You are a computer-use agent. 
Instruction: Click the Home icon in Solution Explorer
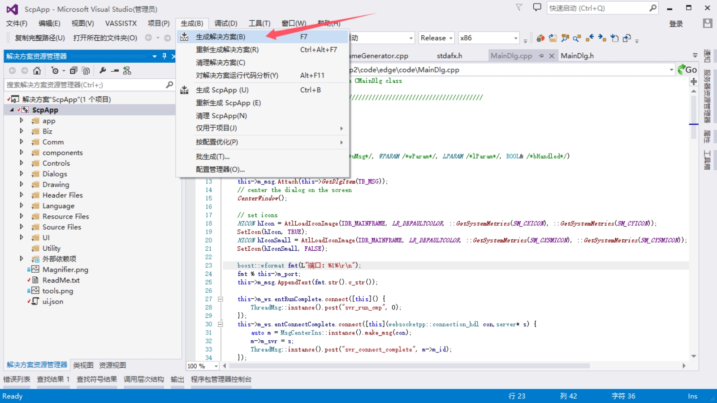[x=37, y=70]
